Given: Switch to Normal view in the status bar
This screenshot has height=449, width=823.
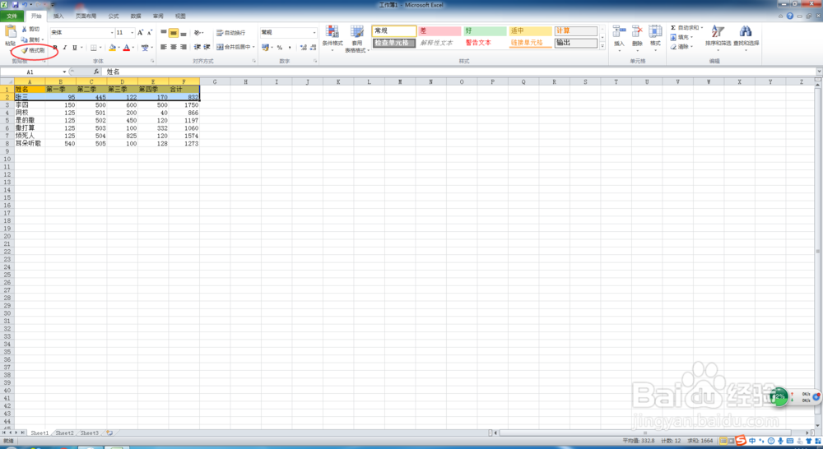Looking at the screenshot, I should [723, 441].
